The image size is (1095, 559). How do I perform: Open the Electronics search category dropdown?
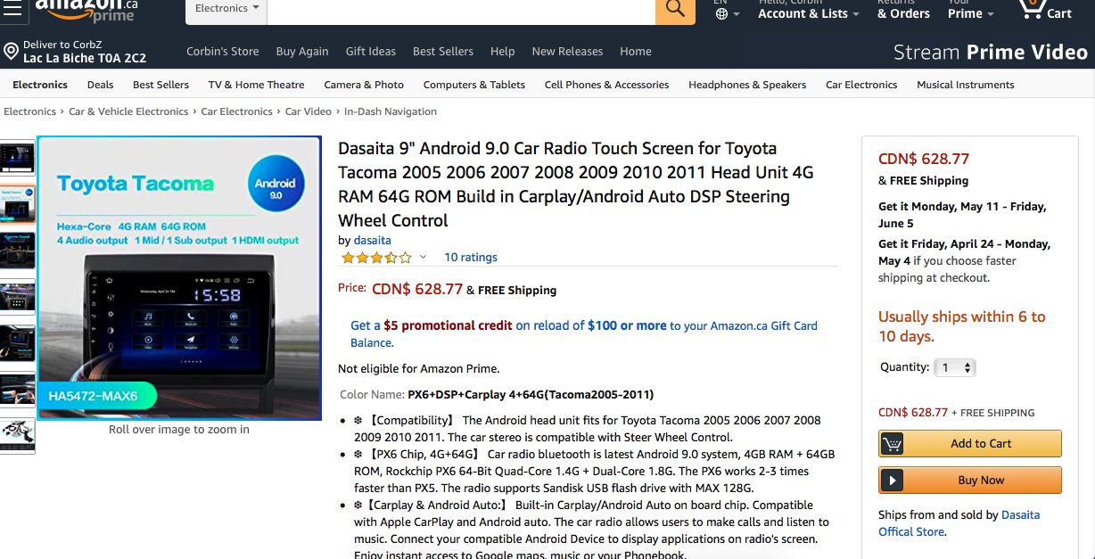[226, 9]
